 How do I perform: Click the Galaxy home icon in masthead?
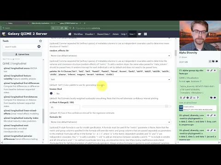tap(70, 34)
